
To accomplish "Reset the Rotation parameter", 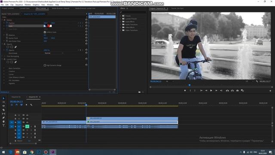I will point(86,35).
